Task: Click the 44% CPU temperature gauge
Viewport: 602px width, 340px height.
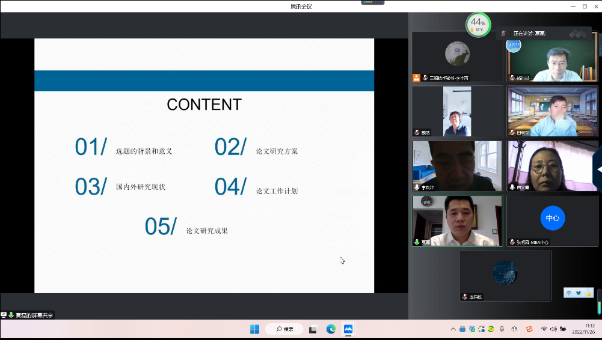Action: (478, 25)
